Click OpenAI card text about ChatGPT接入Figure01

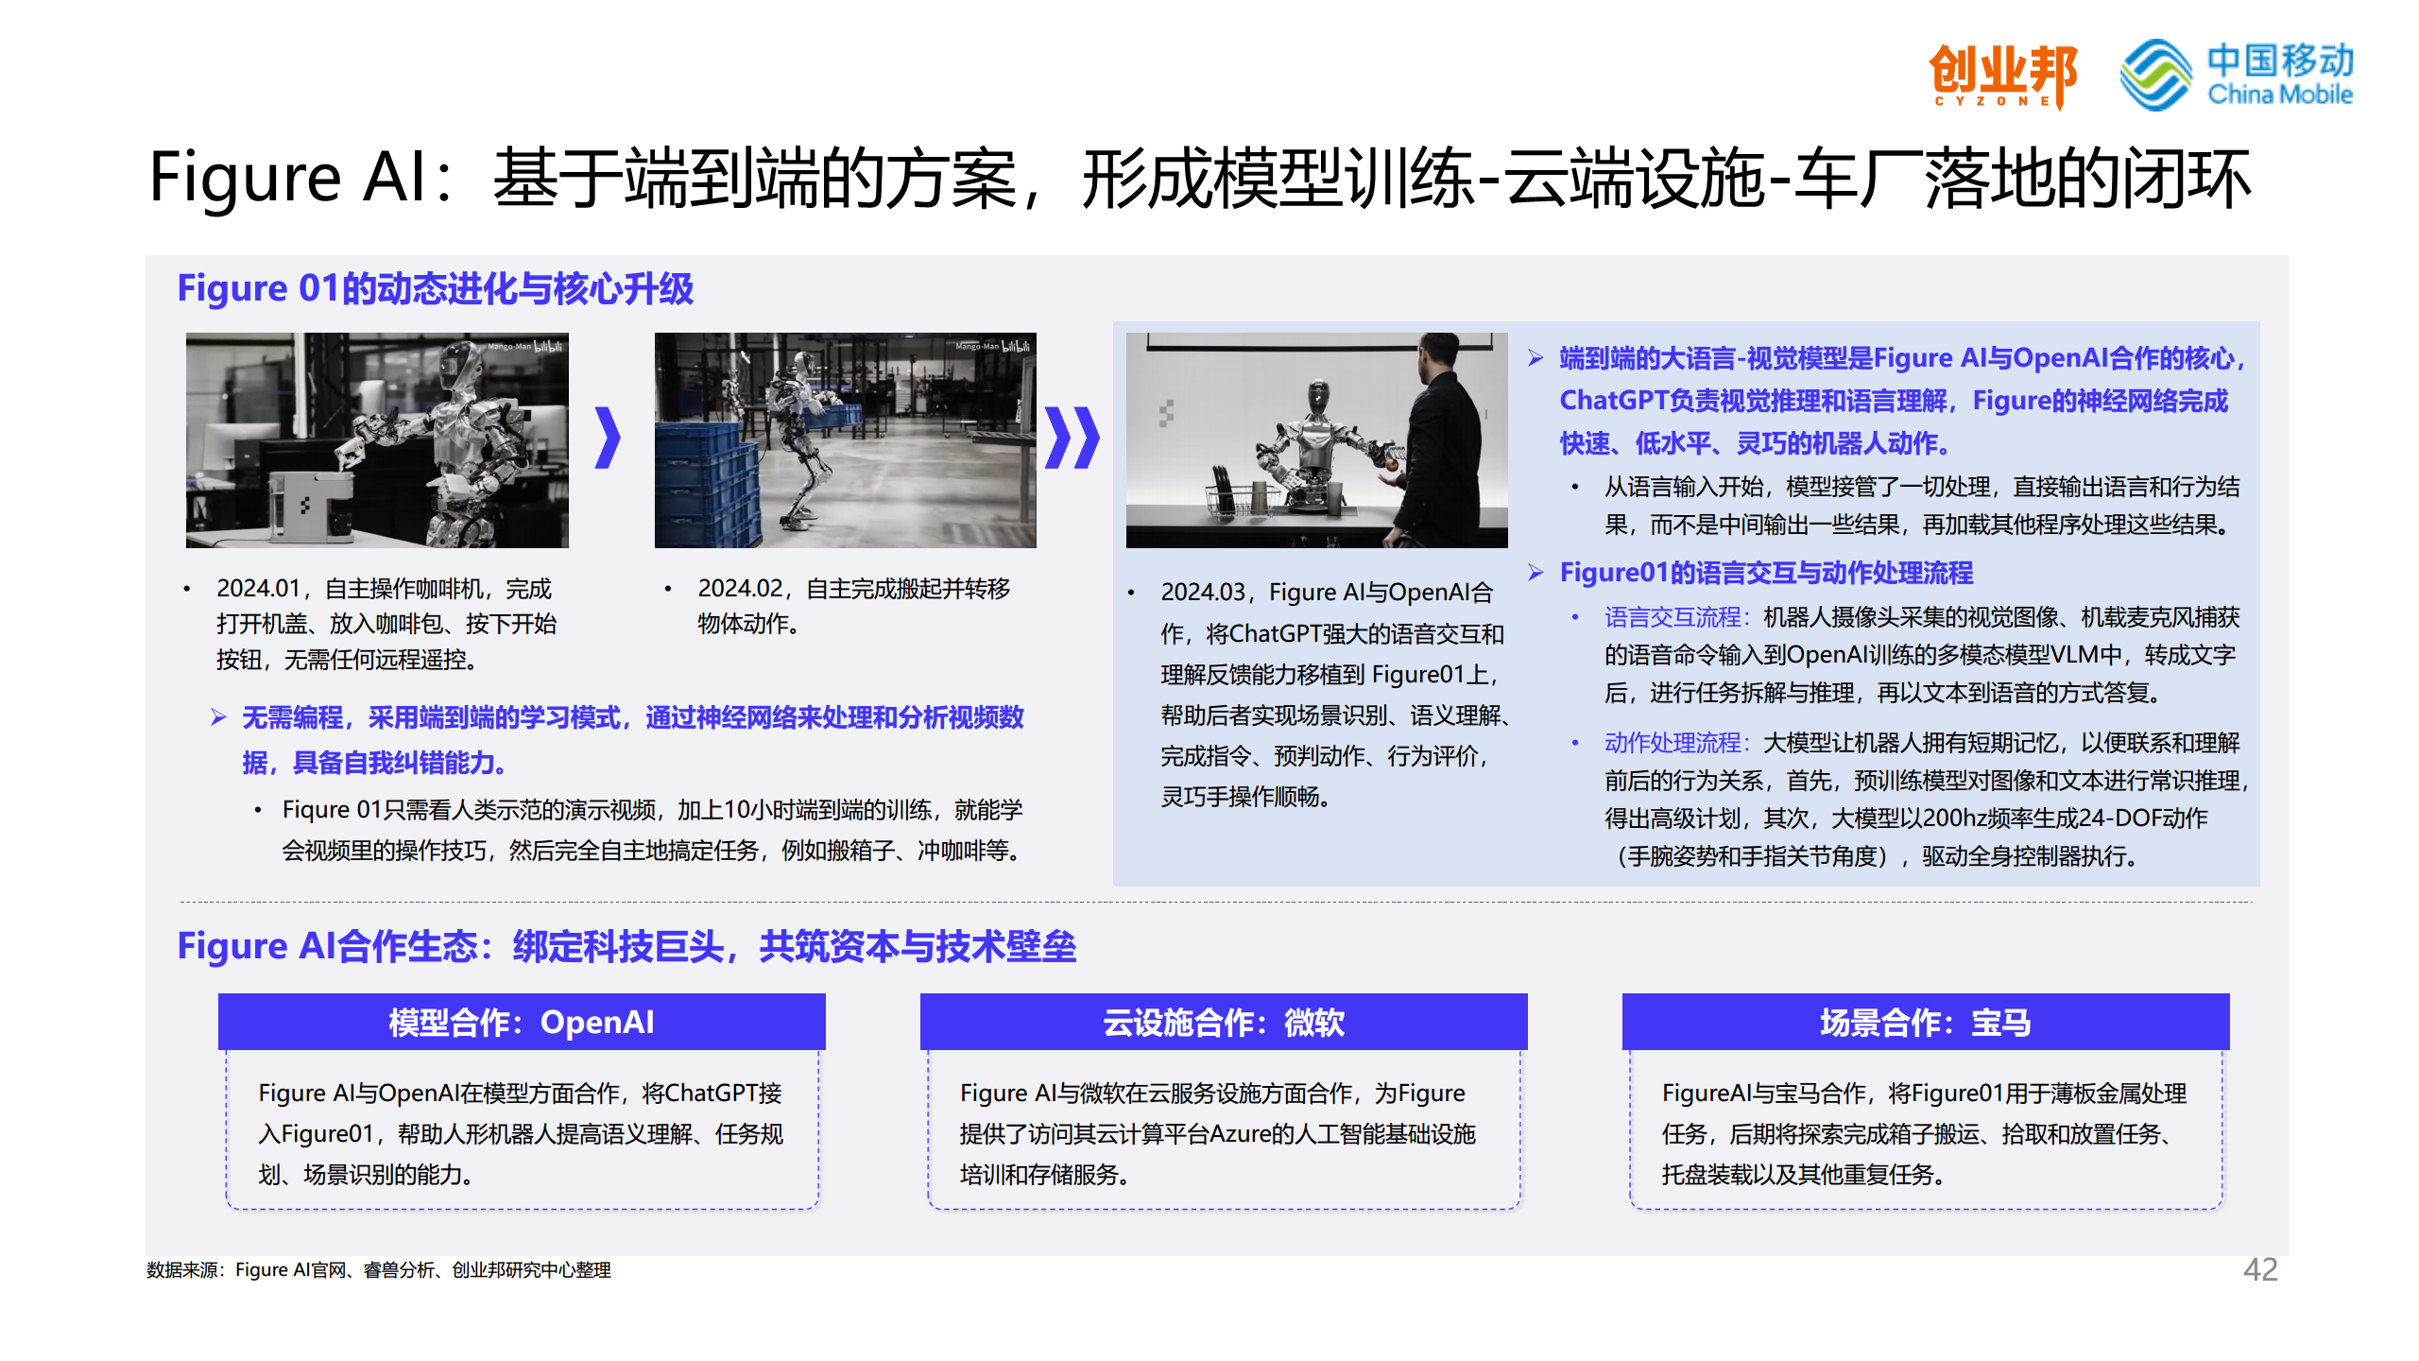point(521,1133)
